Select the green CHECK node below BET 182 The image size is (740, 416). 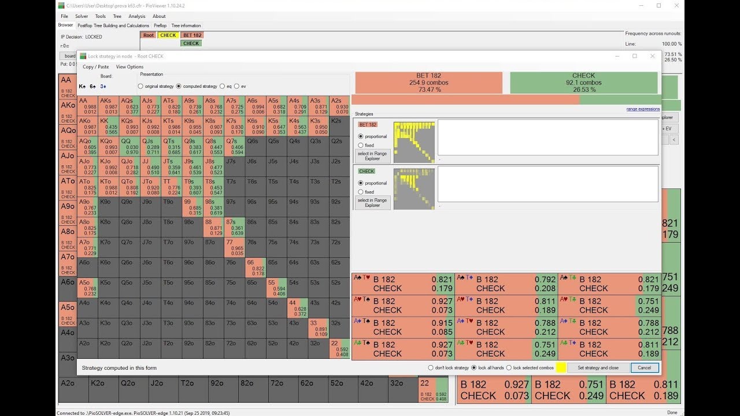point(191,43)
